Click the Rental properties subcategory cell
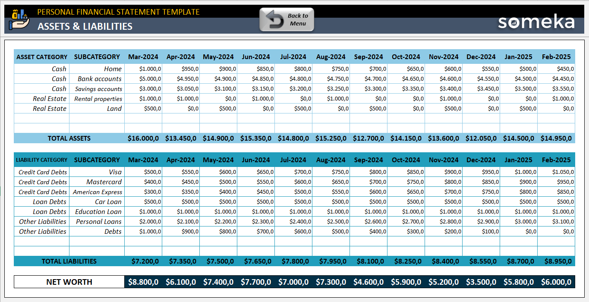 [x=97, y=98]
